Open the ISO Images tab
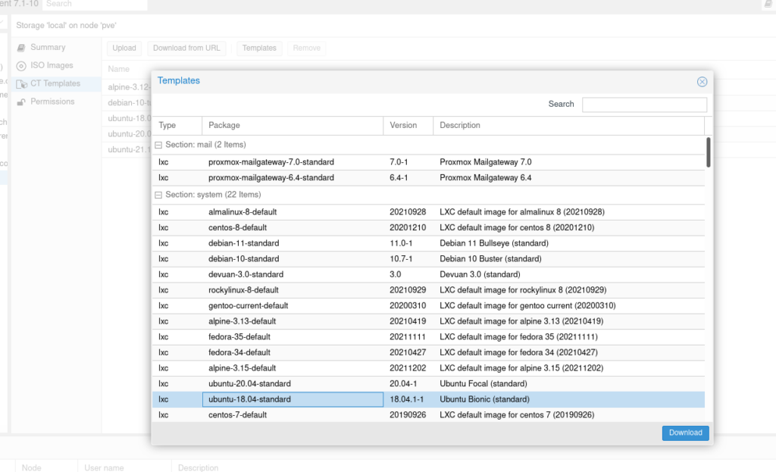Screen dimensions: 776x472 point(52,65)
